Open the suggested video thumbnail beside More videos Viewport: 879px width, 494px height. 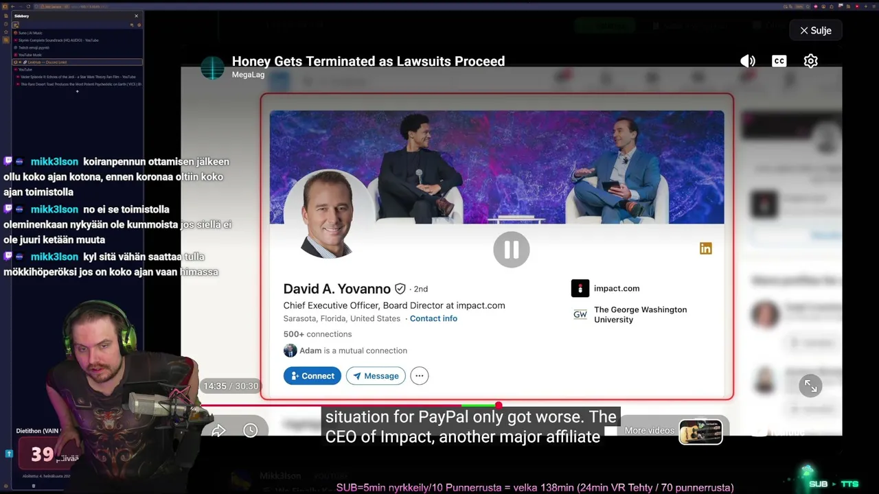coord(700,432)
